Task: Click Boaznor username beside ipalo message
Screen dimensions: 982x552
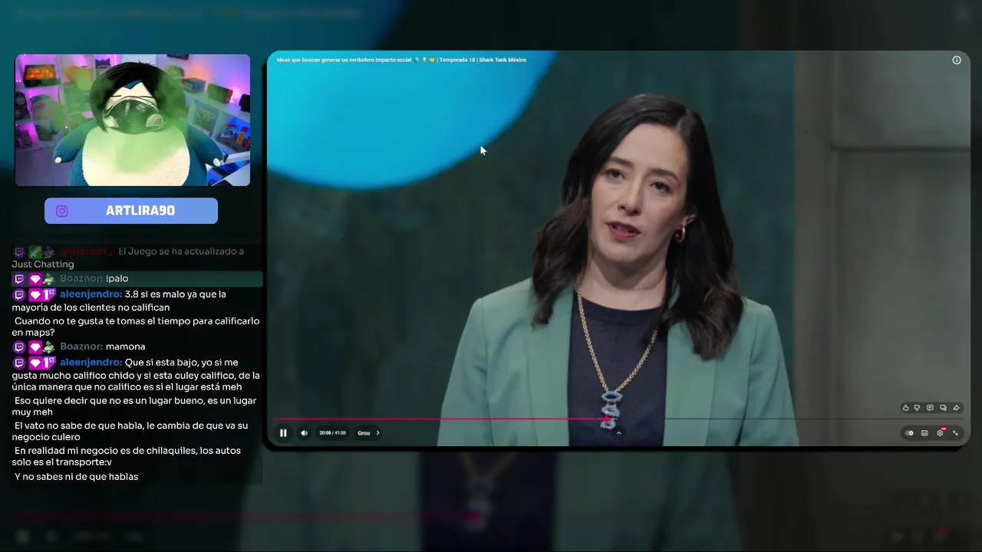Action: (81, 279)
